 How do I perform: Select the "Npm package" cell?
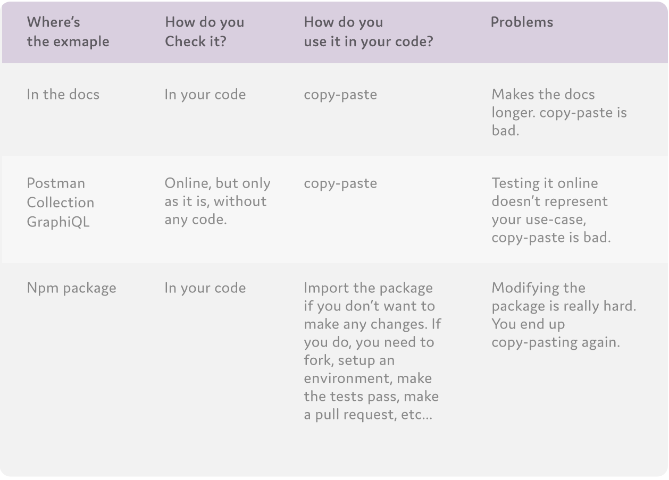click(71, 288)
